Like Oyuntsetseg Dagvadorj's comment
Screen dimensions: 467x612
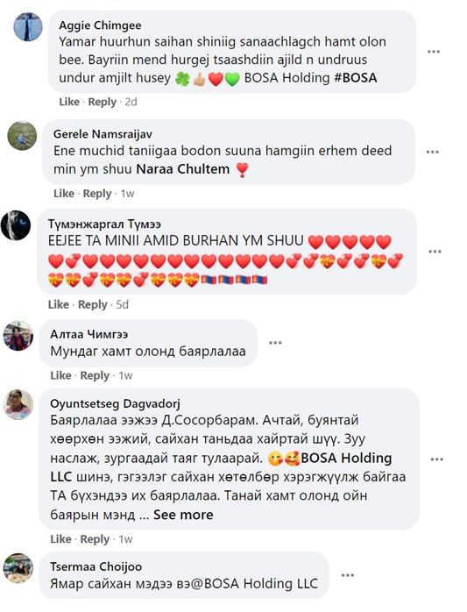(x=60, y=539)
